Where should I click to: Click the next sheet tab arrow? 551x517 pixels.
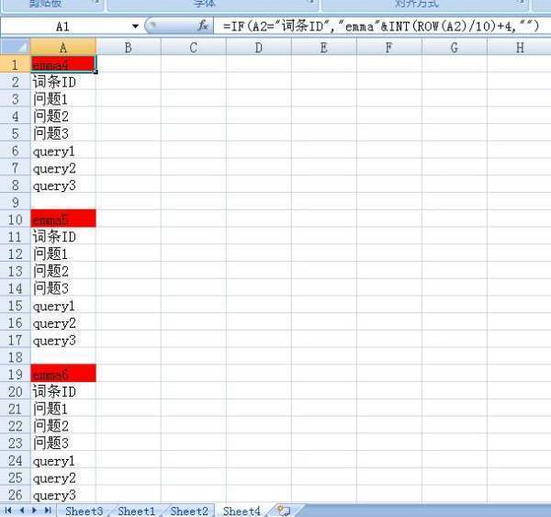pos(35,511)
